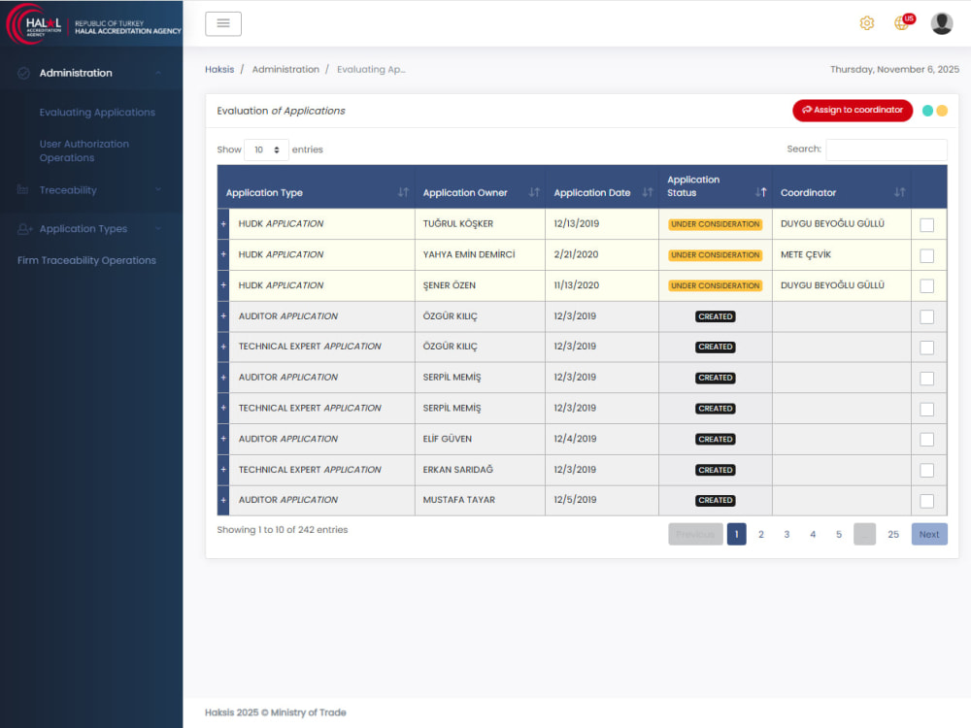Tick checkbox for Serpil Memiş auditor application
The image size is (971, 728).
point(926,379)
